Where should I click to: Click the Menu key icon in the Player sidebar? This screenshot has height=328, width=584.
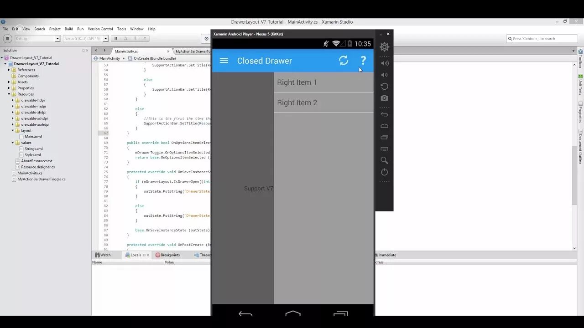(385, 149)
